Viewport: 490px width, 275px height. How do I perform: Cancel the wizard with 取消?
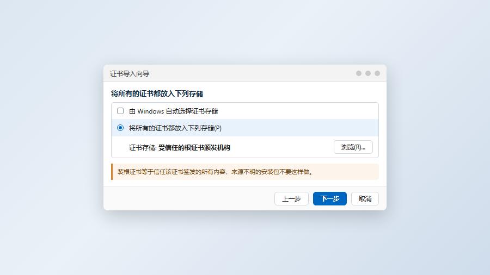(x=365, y=198)
